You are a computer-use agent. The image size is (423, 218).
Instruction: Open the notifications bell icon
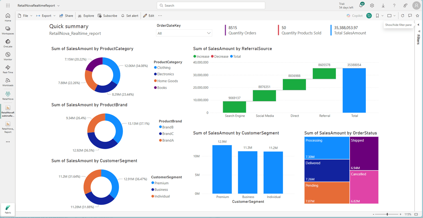[x=361, y=6]
